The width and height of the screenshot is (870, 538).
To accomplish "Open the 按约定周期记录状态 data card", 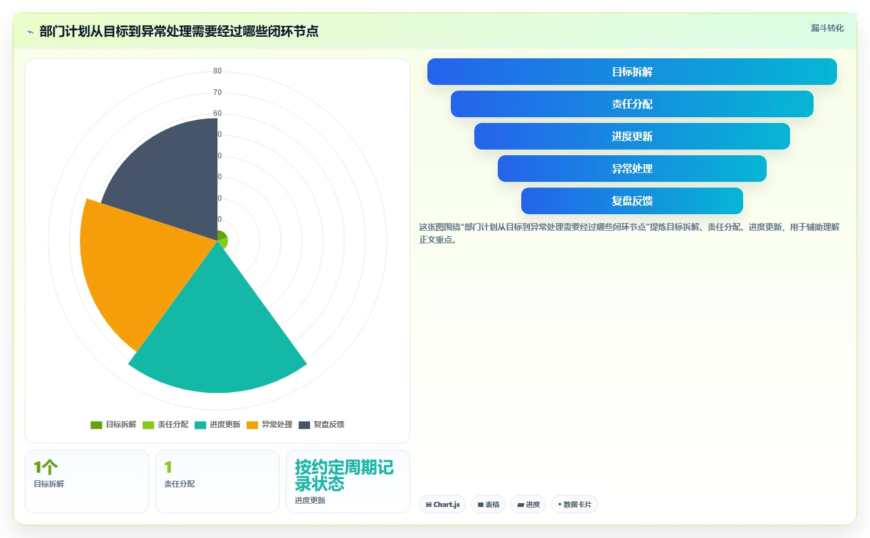I will pos(348,482).
